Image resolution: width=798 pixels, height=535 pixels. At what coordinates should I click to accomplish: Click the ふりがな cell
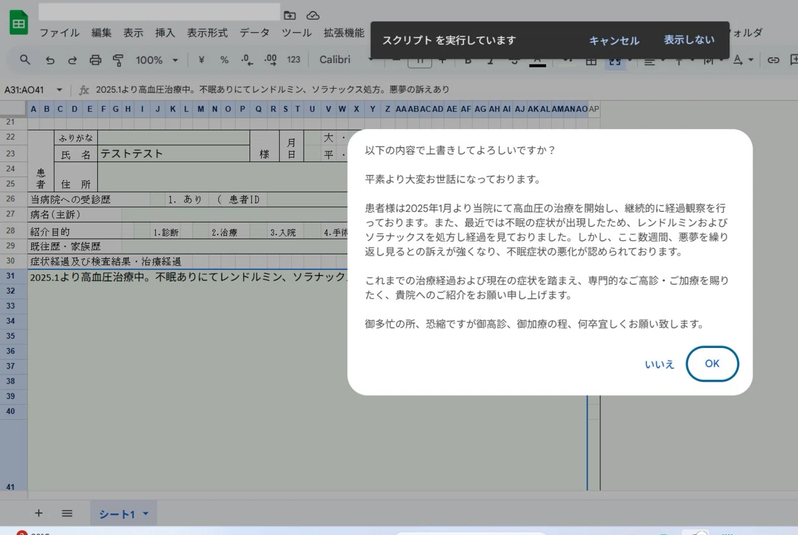75,138
